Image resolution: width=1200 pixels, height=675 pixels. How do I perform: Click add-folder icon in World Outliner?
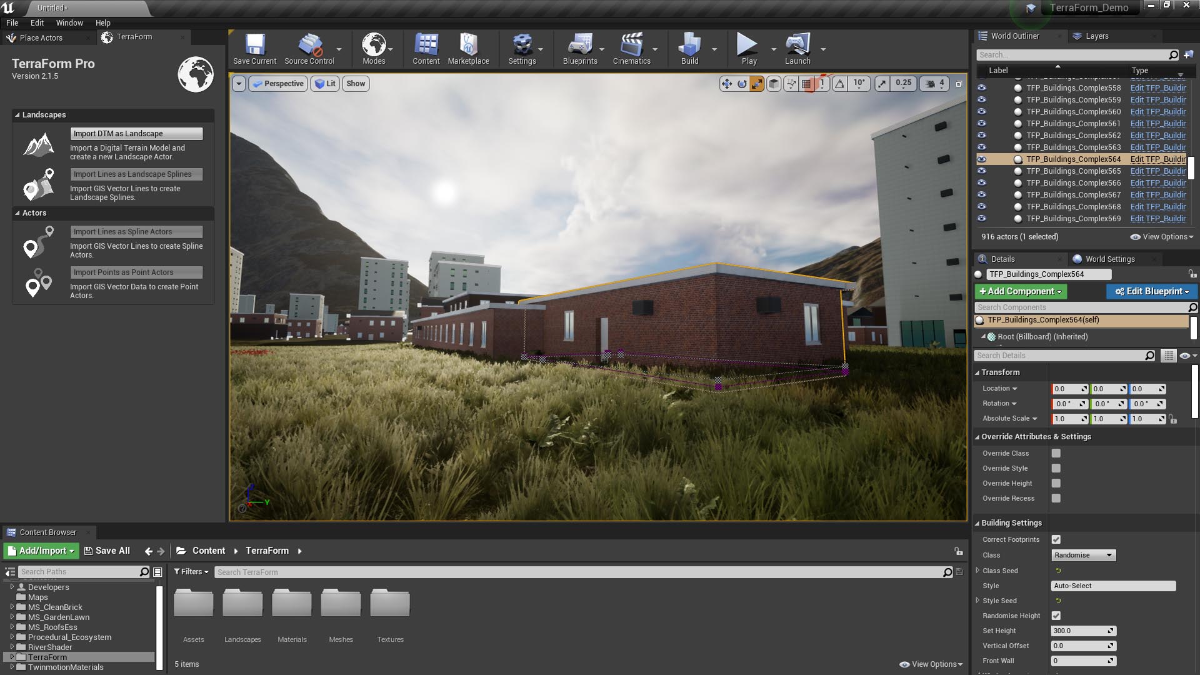tap(1188, 55)
